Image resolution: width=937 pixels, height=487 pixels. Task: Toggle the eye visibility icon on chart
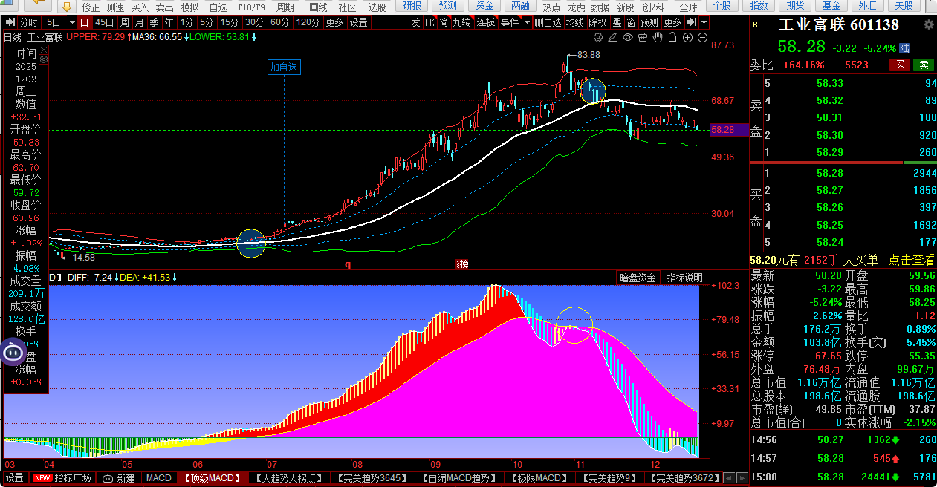[x=628, y=37]
